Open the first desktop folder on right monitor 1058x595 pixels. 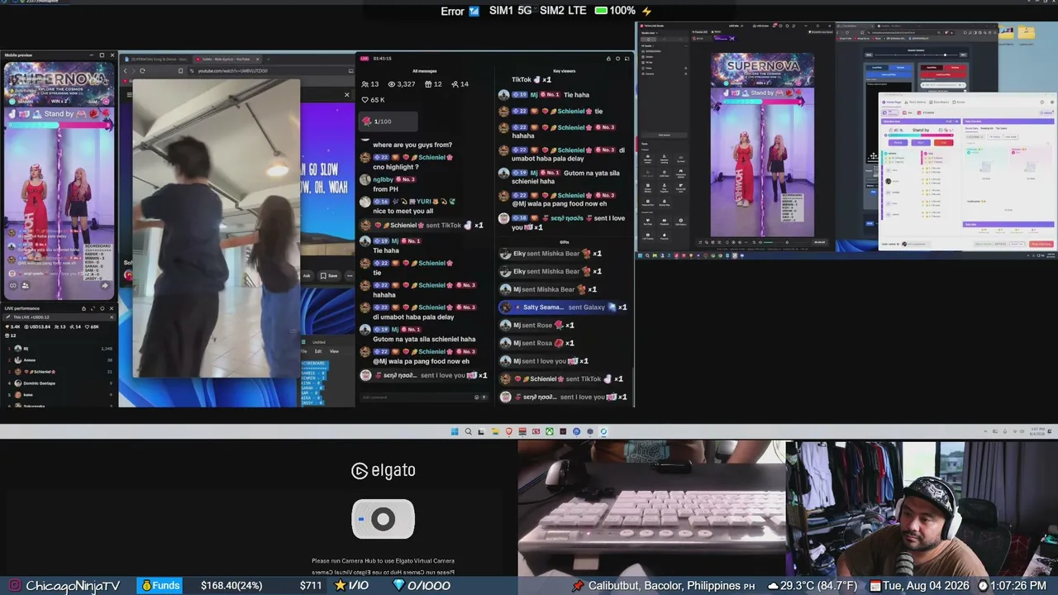[x=1006, y=34]
